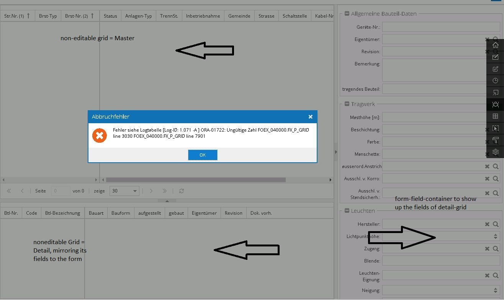Open the settings gear in developer toolbar
The width and height of the screenshot is (504, 300).
[495, 152]
